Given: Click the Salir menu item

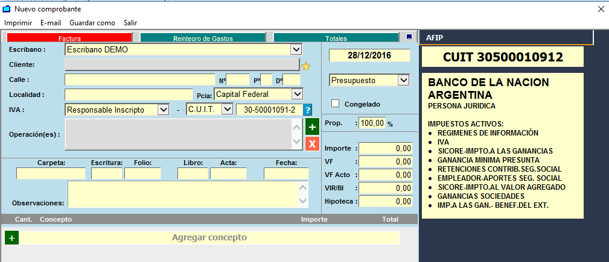Looking at the screenshot, I should [130, 23].
